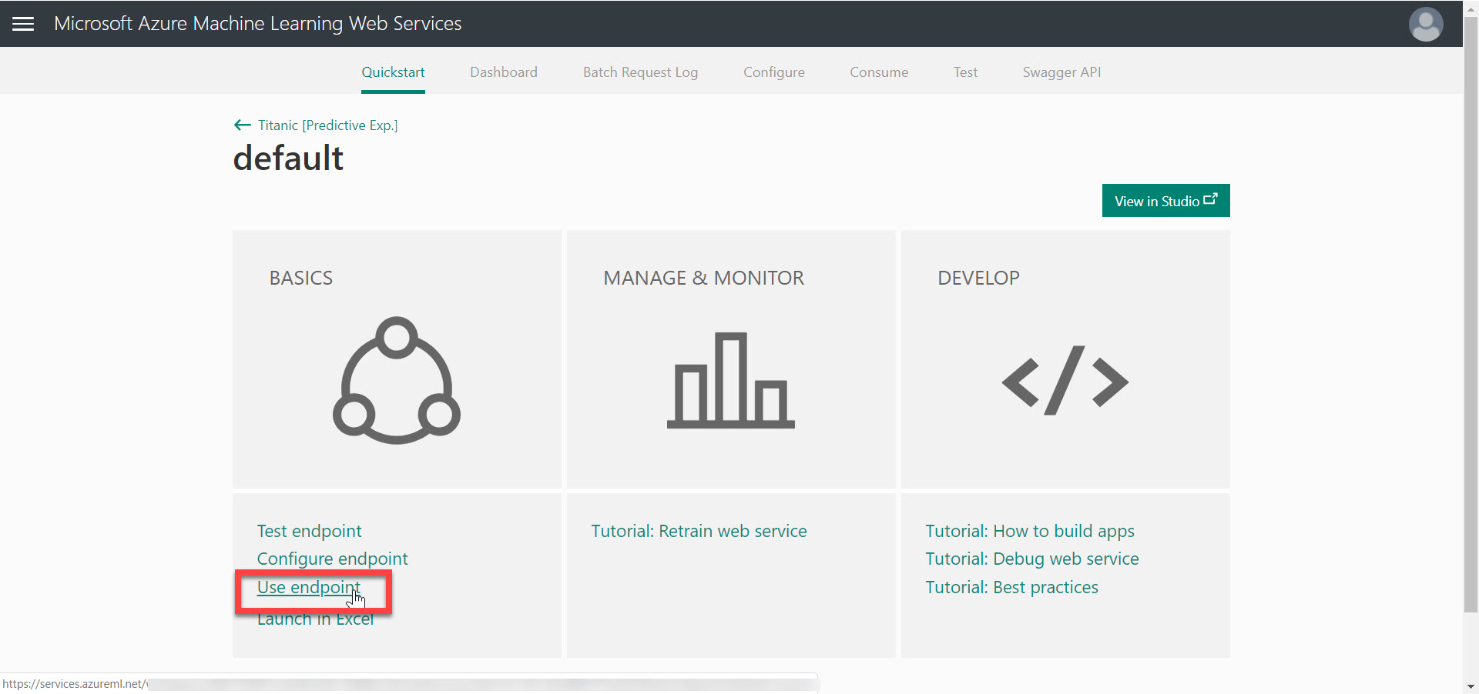1479x694 pixels.
Task: Switch to the Dashboard tab
Action: pyautogui.click(x=504, y=72)
